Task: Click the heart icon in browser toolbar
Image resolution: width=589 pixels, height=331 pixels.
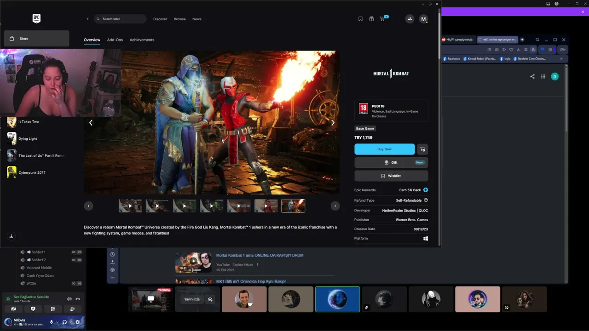Action: click(x=511, y=49)
